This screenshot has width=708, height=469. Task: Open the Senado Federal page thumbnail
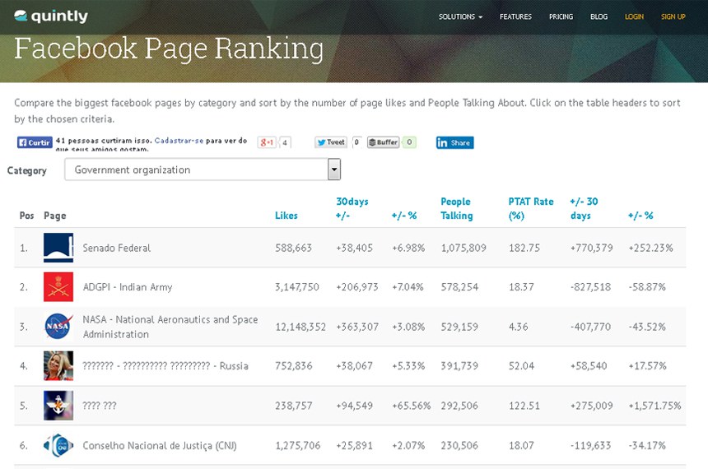click(x=58, y=248)
